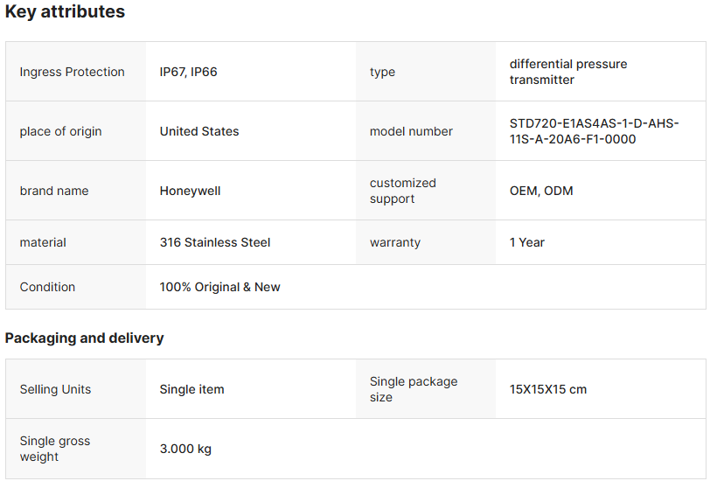710x488 pixels.
Task: Select the Single item value
Action: pyautogui.click(x=191, y=389)
